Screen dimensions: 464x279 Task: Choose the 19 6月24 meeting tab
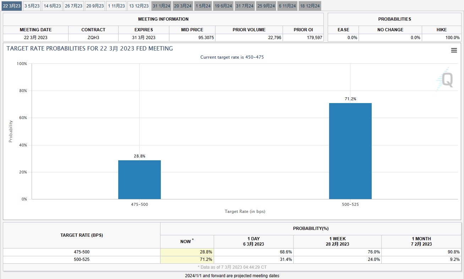(223, 6)
